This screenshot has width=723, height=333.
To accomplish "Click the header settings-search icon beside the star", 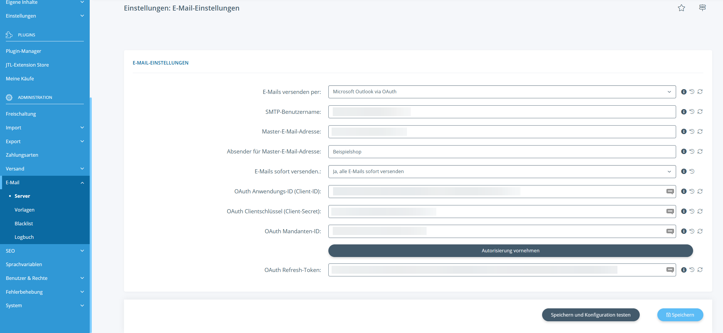I will point(702,8).
